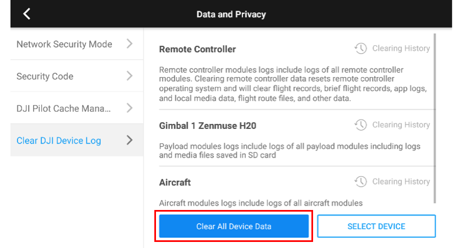Click the device list vertical scrollbar
This screenshot has width=463, height=248.
click(x=435, y=118)
